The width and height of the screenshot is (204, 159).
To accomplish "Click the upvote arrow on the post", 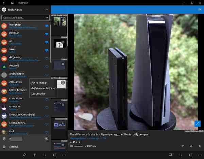I will [183, 146].
